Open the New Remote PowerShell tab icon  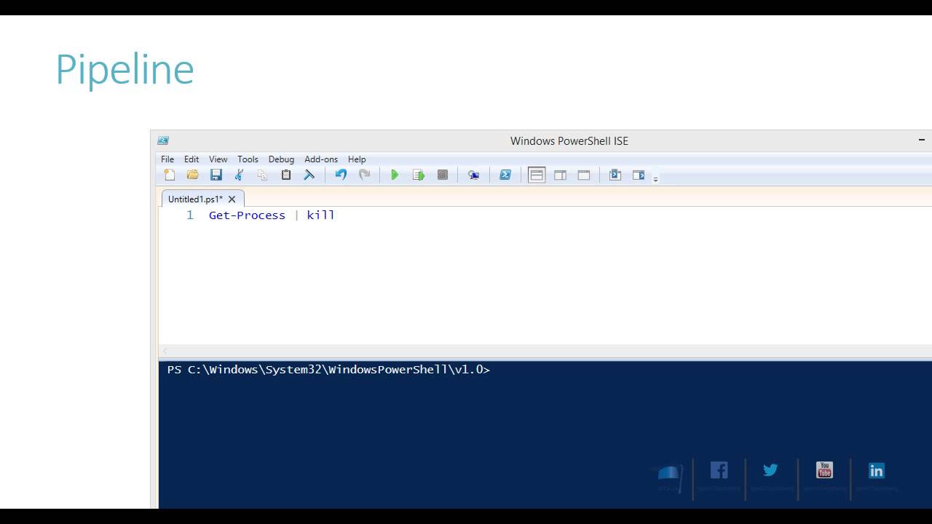(474, 175)
